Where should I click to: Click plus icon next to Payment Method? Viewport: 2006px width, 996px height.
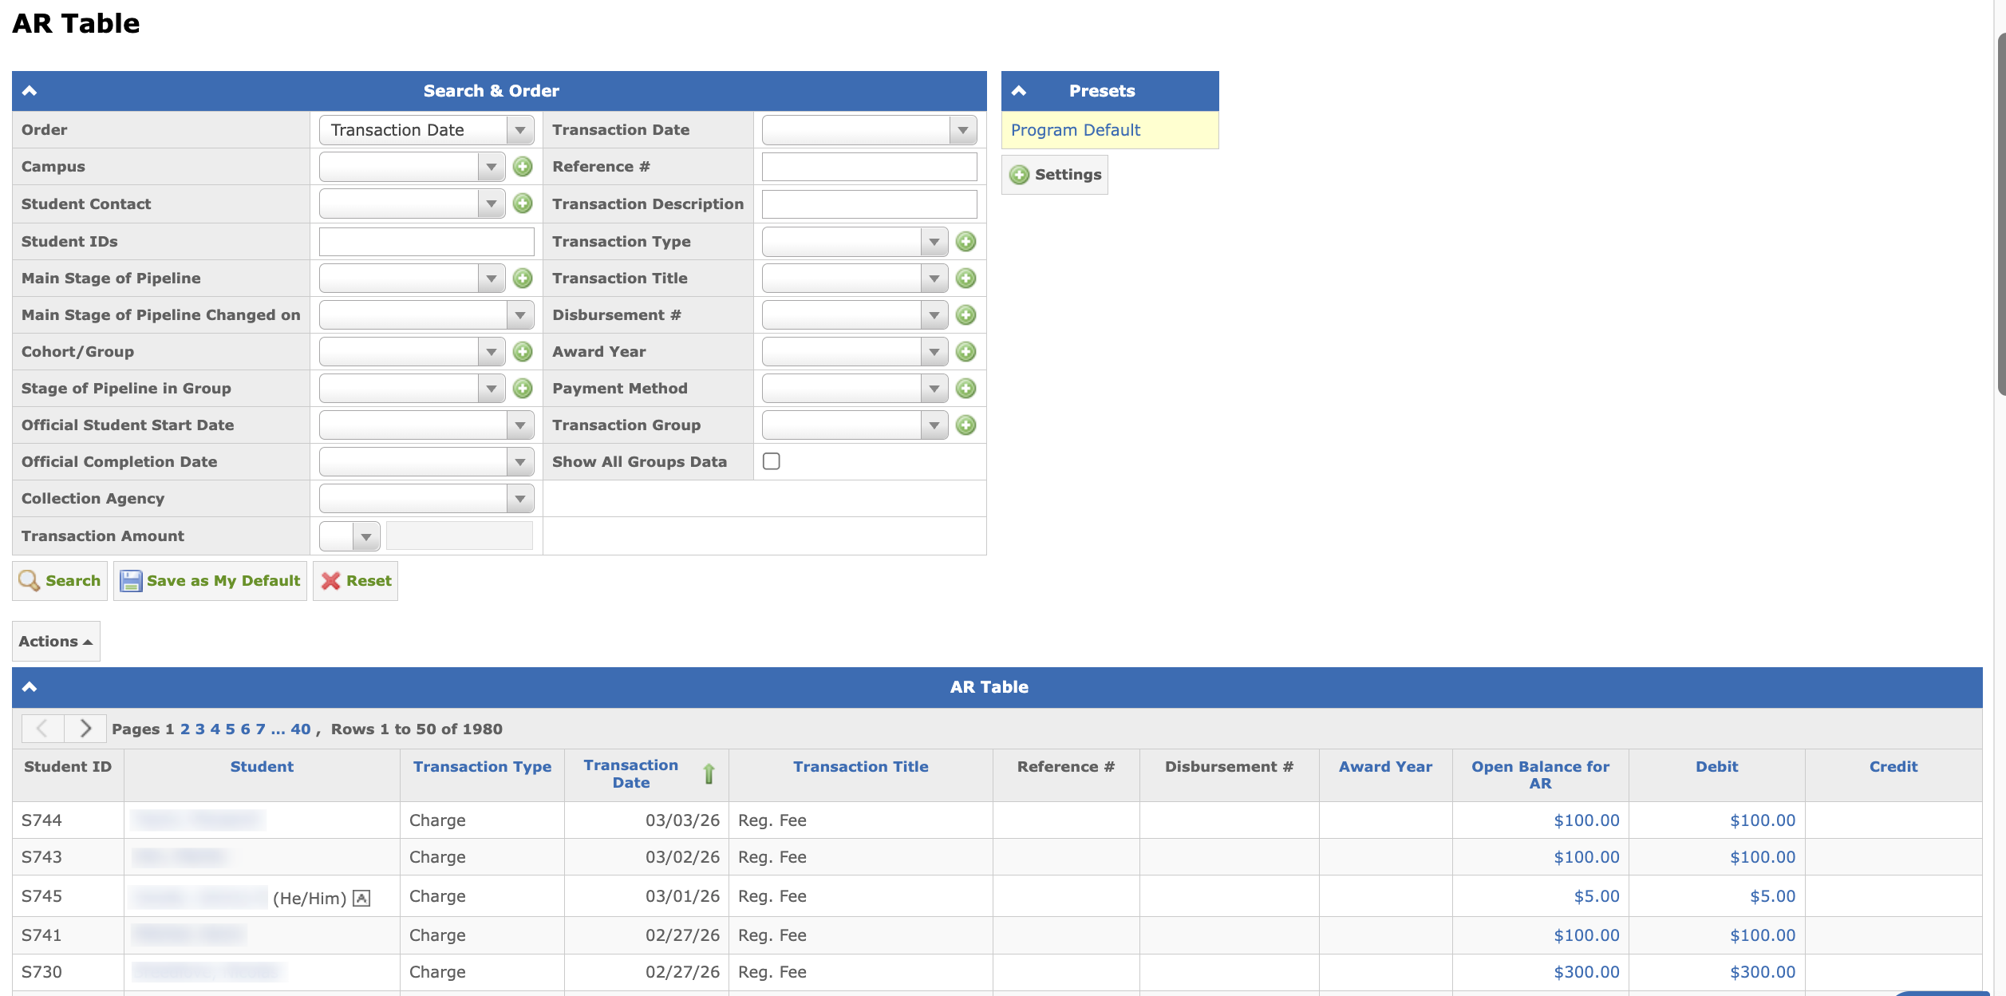click(x=965, y=389)
